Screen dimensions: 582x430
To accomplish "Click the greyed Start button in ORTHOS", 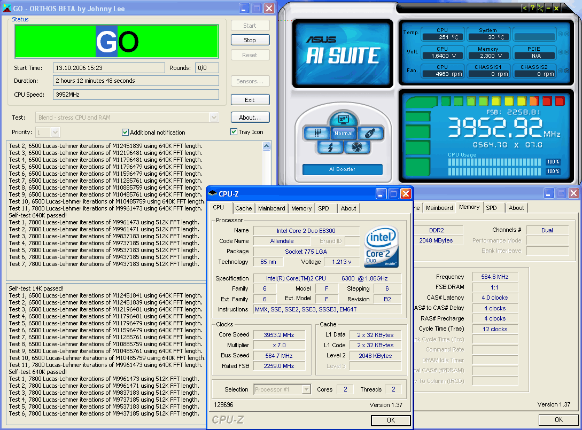I will (x=250, y=26).
